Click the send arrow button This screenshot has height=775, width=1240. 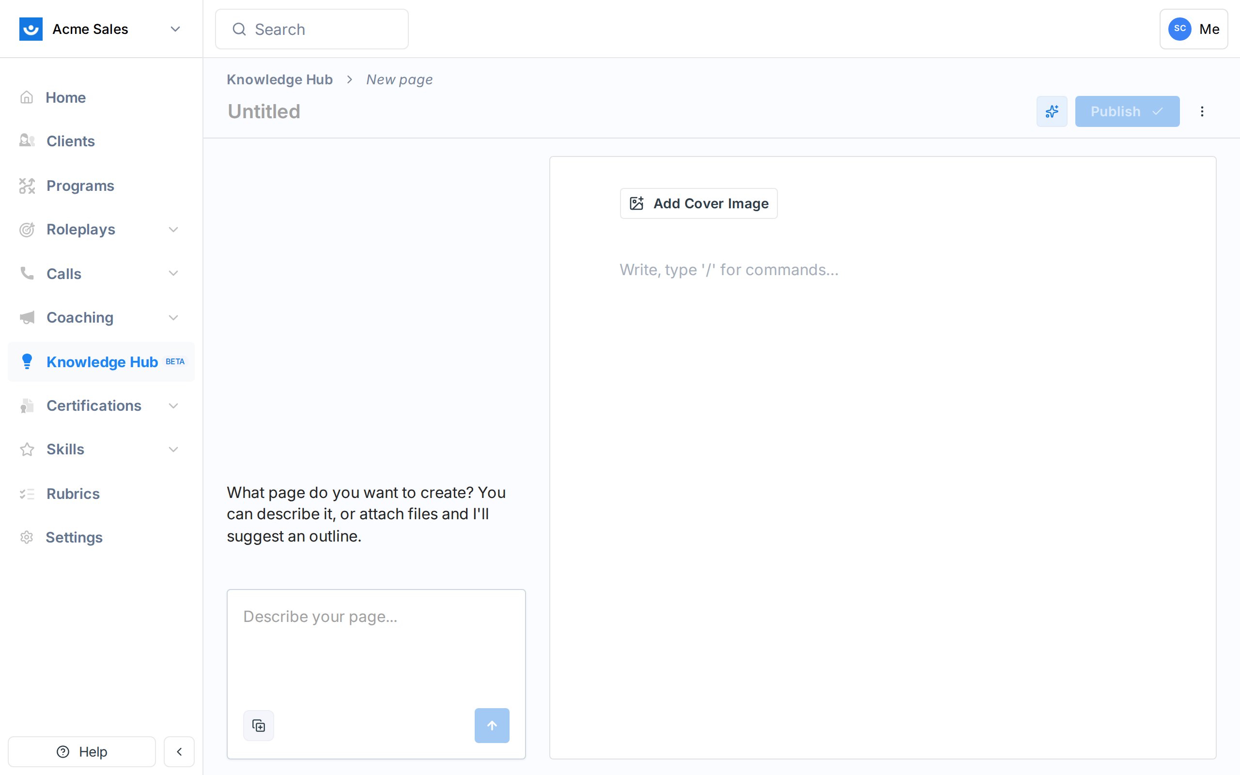point(491,725)
